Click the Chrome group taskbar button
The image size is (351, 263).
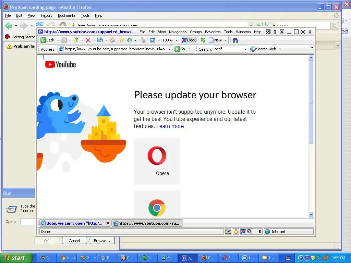tap(67, 258)
